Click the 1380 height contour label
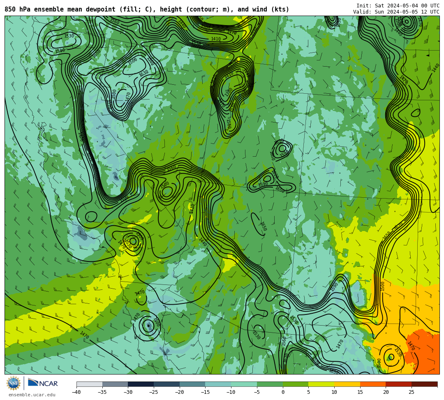 tap(229, 92)
